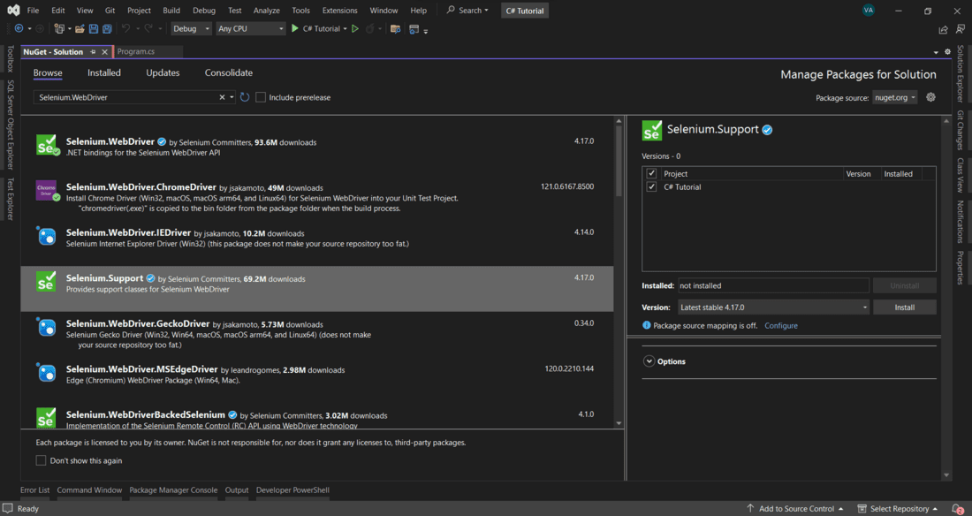Viewport: 972px width, 516px height.
Task: Click the Search box in title bar
Action: pyautogui.click(x=468, y=11)
